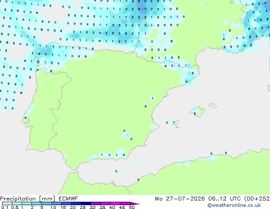Click the '20' legend scale label

(x=73, y=207)
